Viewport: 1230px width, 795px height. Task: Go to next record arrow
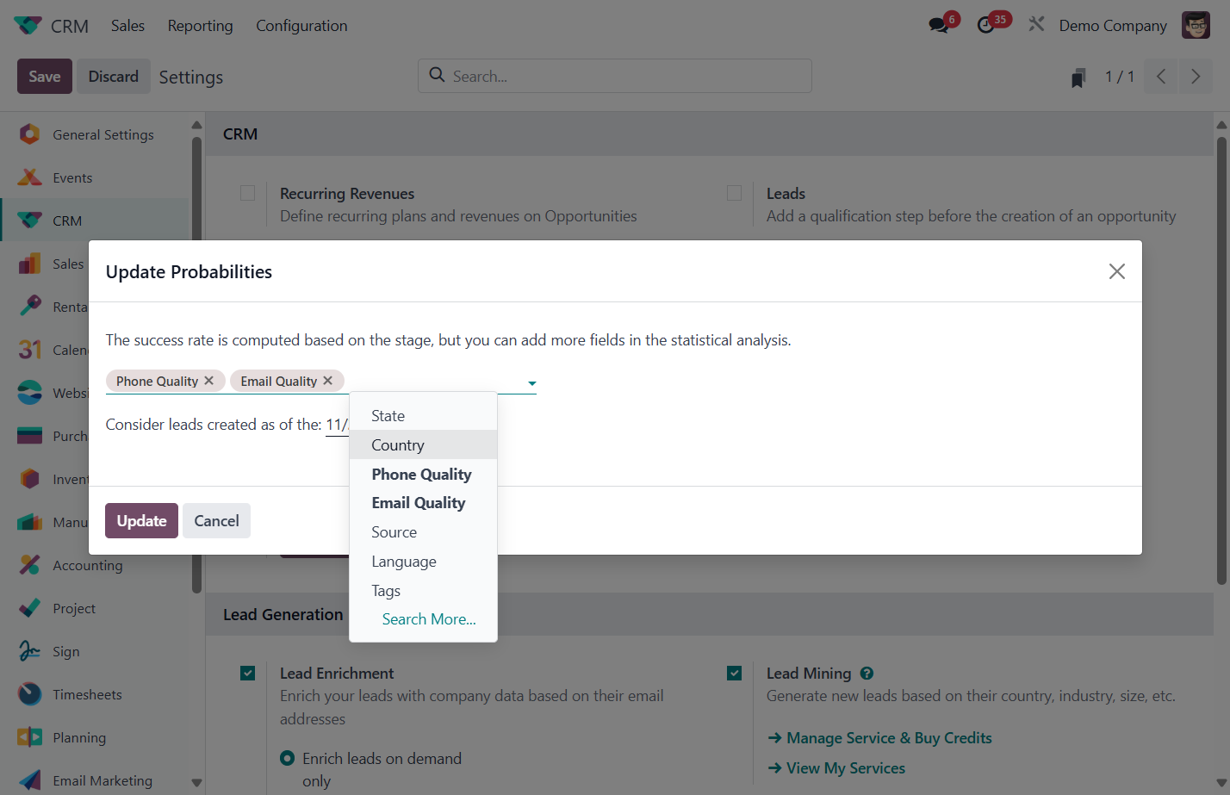pos(1196,77)
